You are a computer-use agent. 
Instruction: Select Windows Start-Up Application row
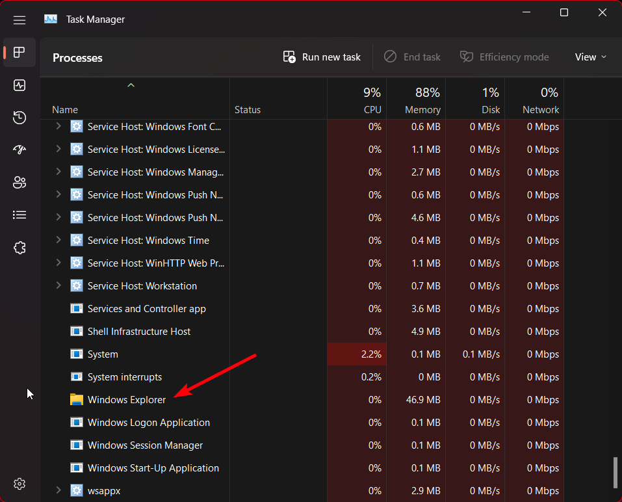(302, 468)
